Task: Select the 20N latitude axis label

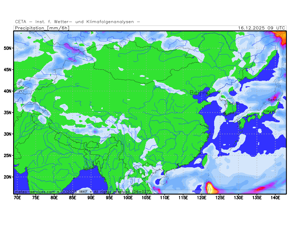Action: point(7,177)
